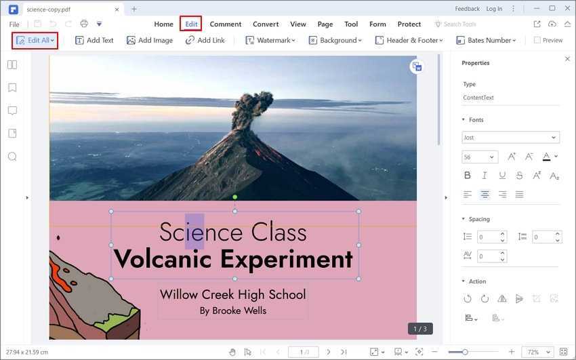Enable the Preview checkbox
This screenshot has height=360, width=576.
tap(537, 41)
